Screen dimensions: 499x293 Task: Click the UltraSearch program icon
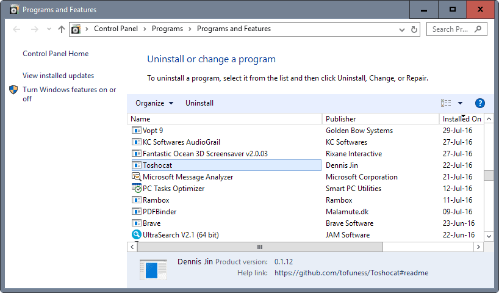coord(136,235)
